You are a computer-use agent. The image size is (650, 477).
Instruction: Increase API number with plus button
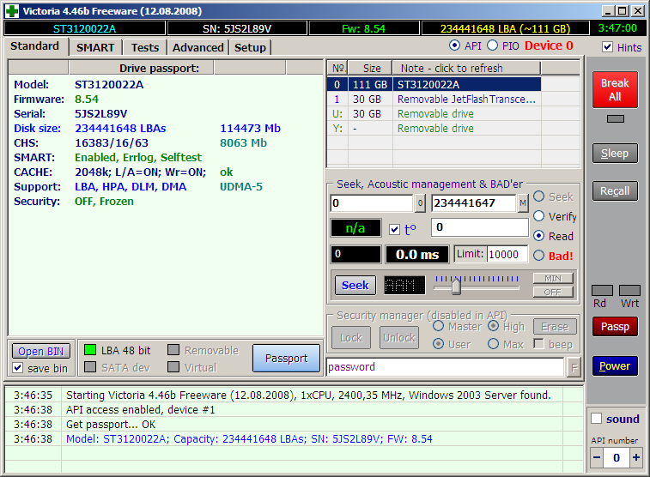coord(636,457)
